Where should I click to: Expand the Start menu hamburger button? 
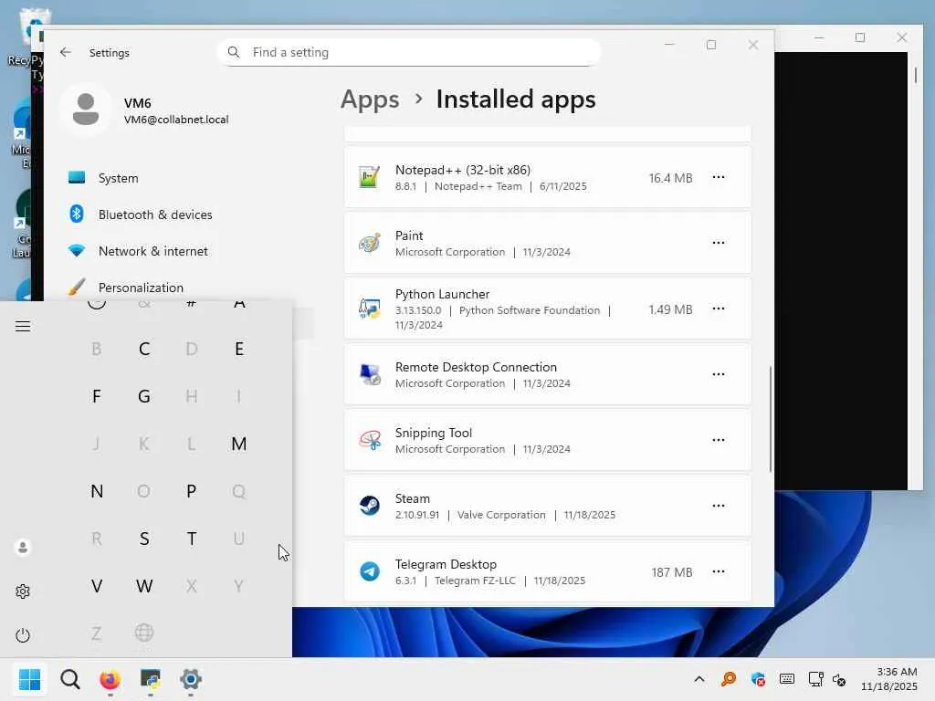tap(23, 326)
